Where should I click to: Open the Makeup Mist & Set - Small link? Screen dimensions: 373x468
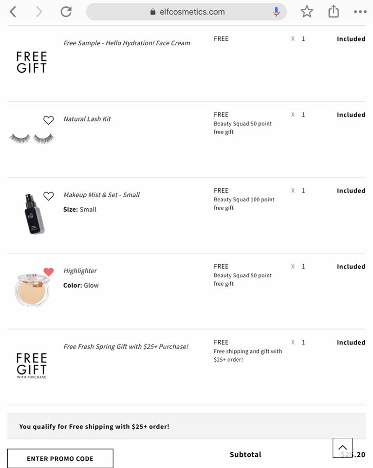(102, 195)
